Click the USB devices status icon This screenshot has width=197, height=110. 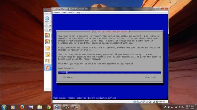pos(141,102)
